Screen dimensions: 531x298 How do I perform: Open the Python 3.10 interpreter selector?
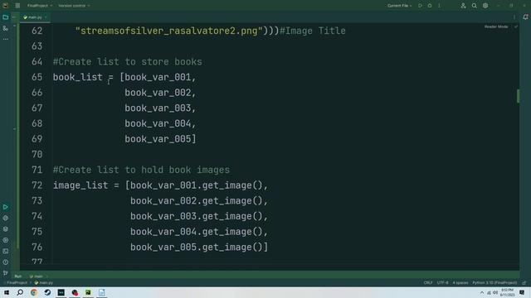(494, 283)
